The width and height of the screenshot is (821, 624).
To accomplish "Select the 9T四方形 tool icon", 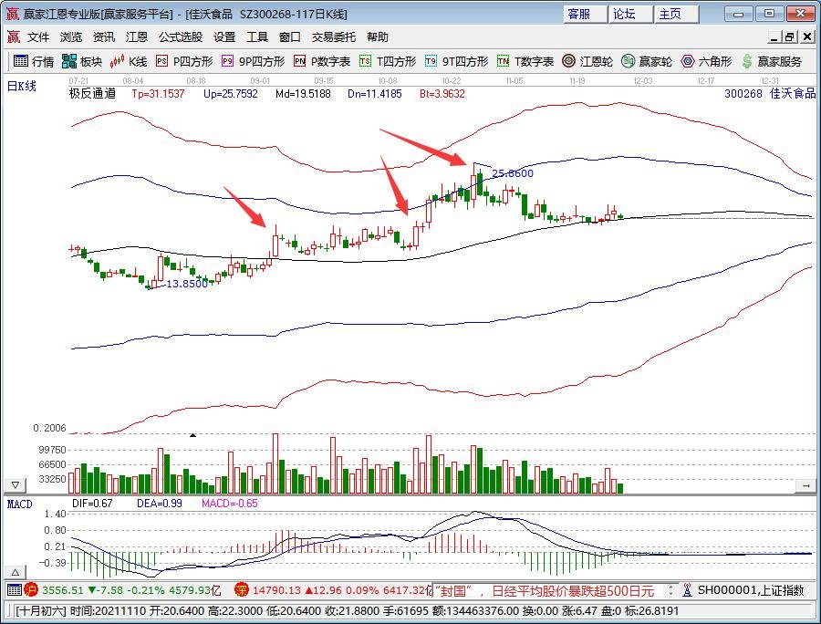I will pyautogui.click(x=431, y=61).
